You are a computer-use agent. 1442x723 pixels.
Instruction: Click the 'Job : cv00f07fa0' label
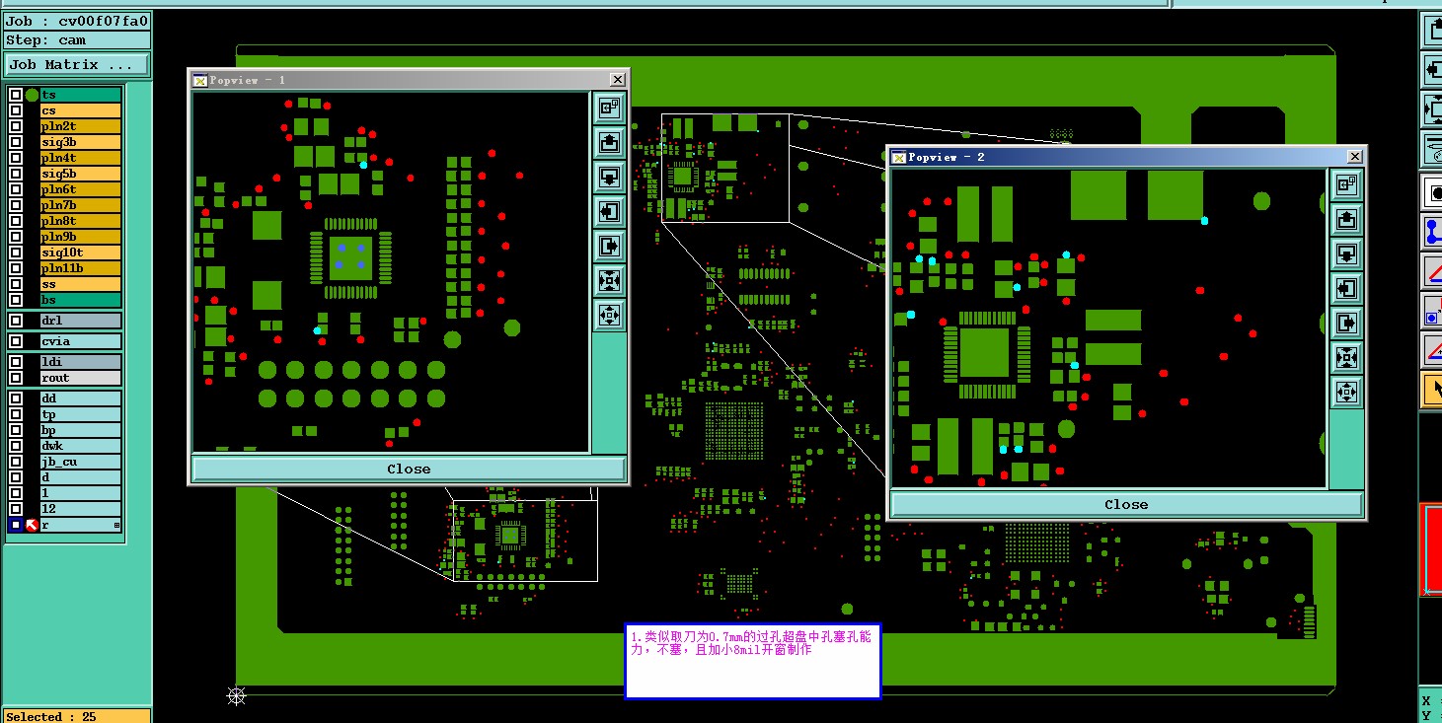[x=77, y=21]
